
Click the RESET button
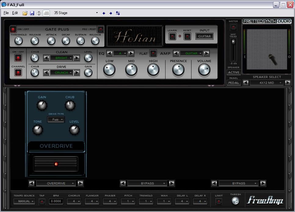[x=187, y=36]
